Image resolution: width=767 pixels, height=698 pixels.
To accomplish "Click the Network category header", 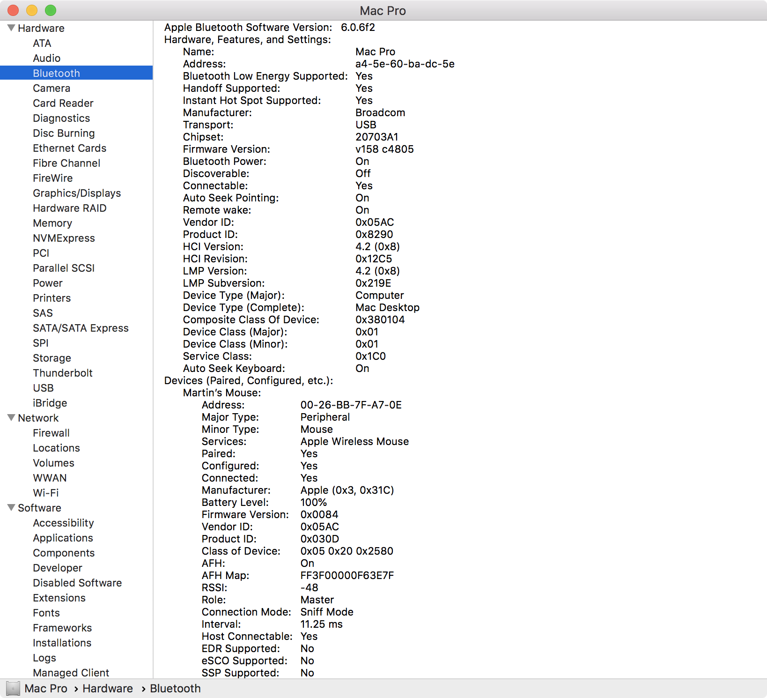I will 38,418.
